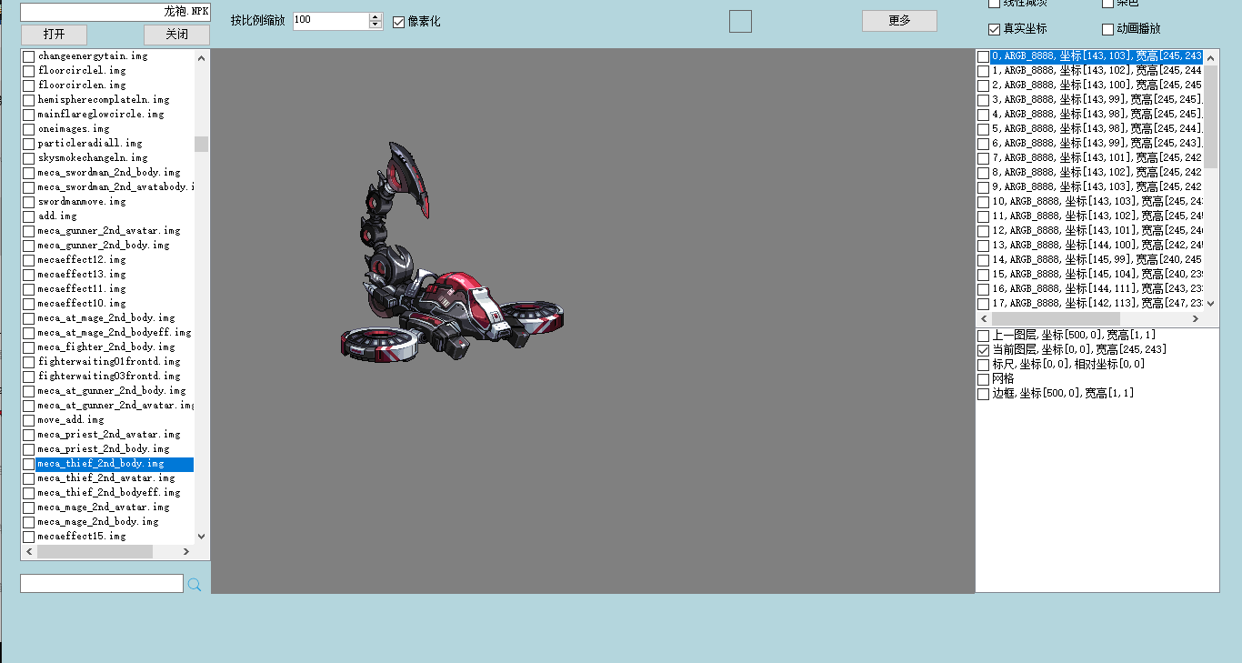Select meca_gunner_2nd_body.img entry
The image size is (1242, 663).
[104, 246]
